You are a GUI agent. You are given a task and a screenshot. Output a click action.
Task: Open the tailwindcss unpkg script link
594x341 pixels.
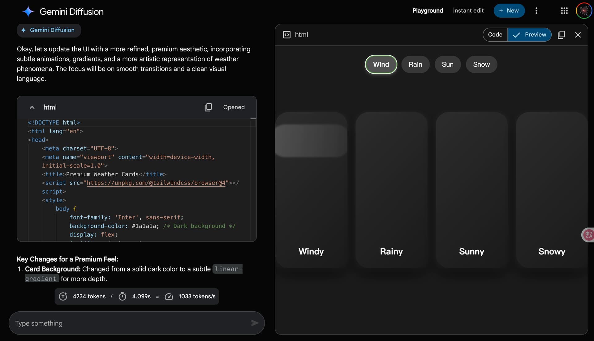click(156, 183)
